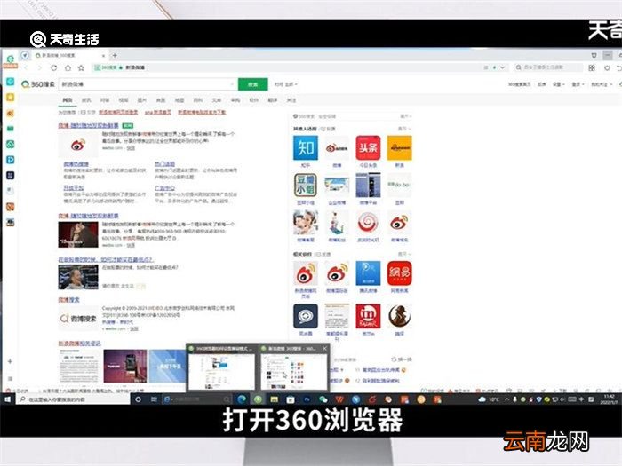Image resolution: width=622 pixels, height=466 pixels.
Task: Click the browser forward arrow
Action: (x=39, y=67)
